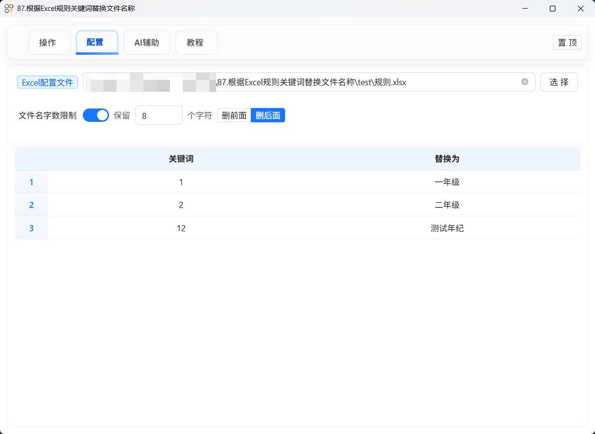Click the 置顶 button
This screenshot has height=434, width=595.
point(567,42)
